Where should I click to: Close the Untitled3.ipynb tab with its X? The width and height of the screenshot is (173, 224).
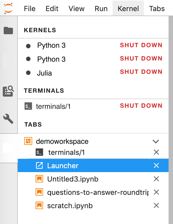tap(156, 179)
